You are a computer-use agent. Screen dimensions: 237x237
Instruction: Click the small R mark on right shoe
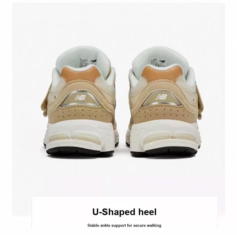pyautogui.click(x=193, y=100)
